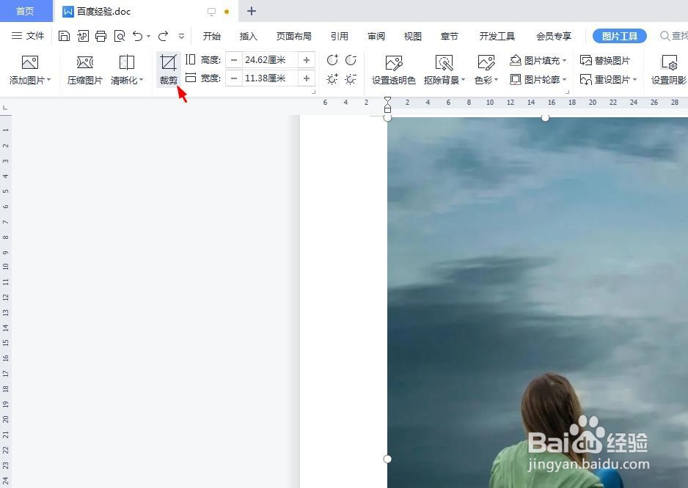
Task: Increase picture brightness icon
Action: tap(332, 79)
